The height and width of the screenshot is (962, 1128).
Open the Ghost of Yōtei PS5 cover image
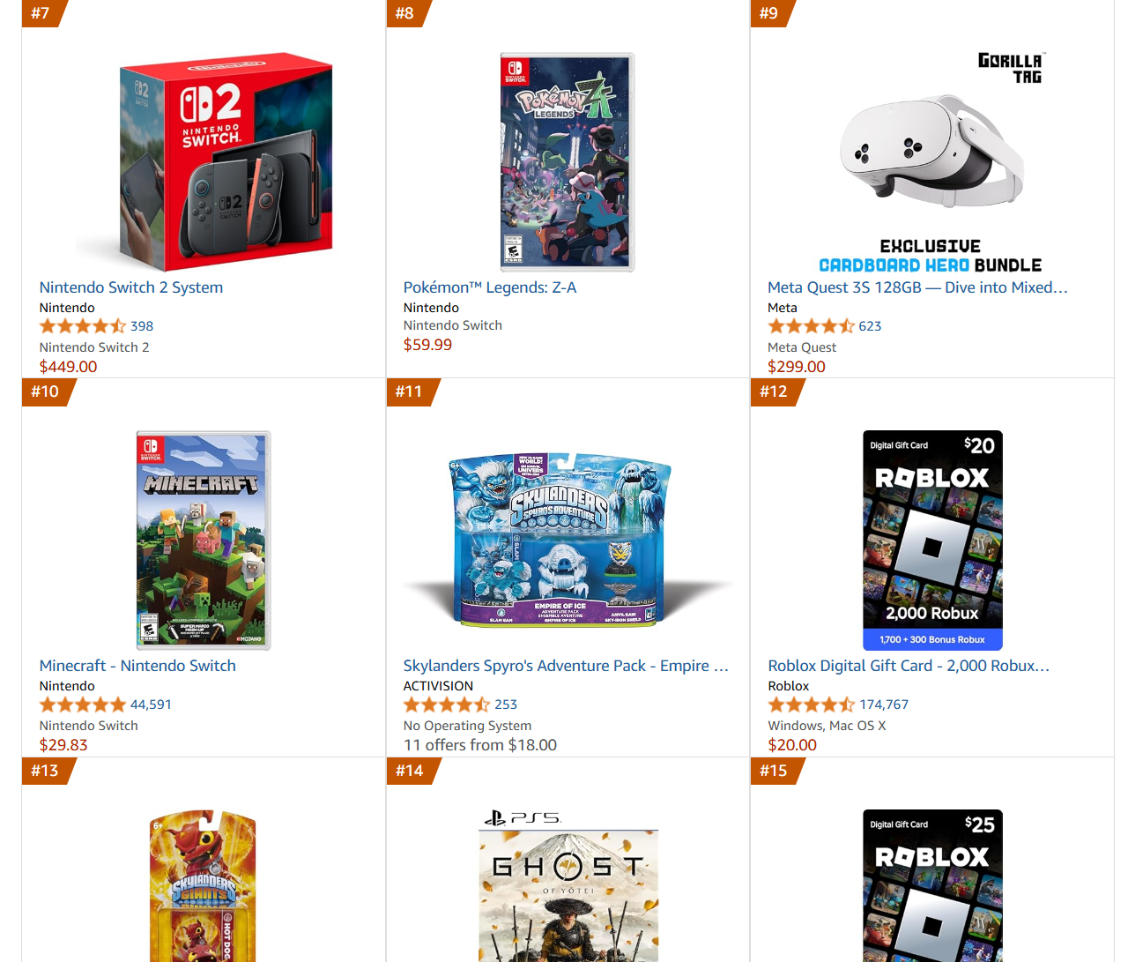(569, 885)
